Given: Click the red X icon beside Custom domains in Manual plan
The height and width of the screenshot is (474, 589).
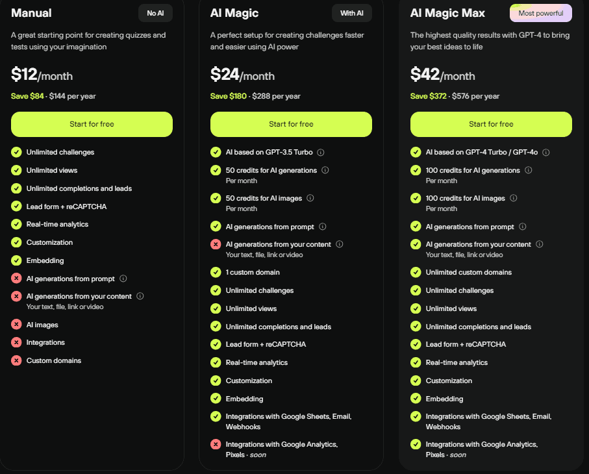Looking at the screenshot, I should pos(16,360).
